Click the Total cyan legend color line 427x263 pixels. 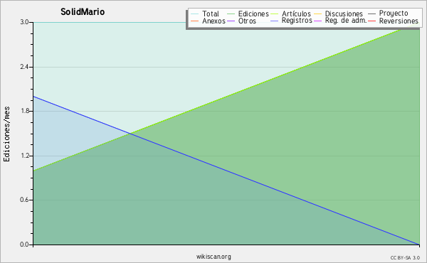pyautogui.click(x=195, y=14)
